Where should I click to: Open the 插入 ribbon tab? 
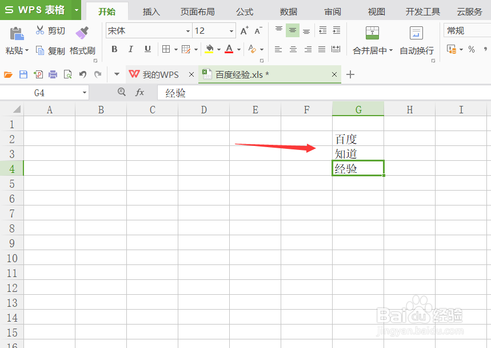151,12
